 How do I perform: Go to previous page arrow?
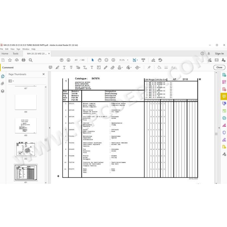pyautogui.click(x=62, y=60)
